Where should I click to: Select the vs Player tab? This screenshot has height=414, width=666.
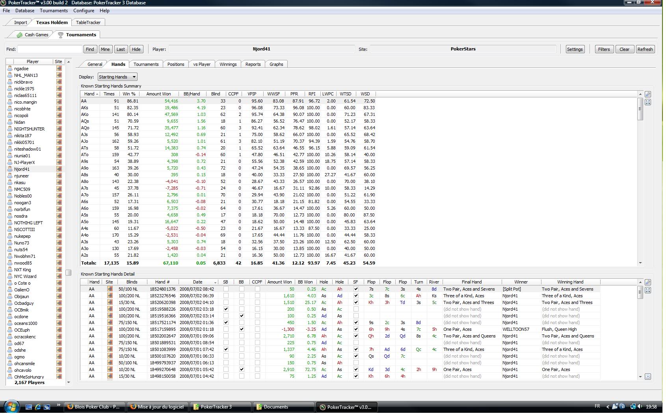coord(202,64)
